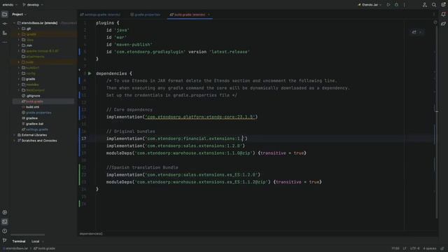Show more tool windows ellipsis
Image resolution: width=448 pixels, height=252 pixels.
5,42
